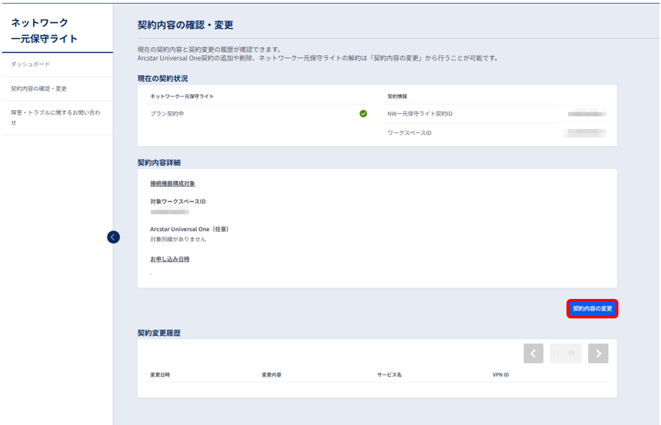Click the blurred ワークスペースID value under 契約情報
Screen dimensions: 661x425
click(x=587, y=133)
